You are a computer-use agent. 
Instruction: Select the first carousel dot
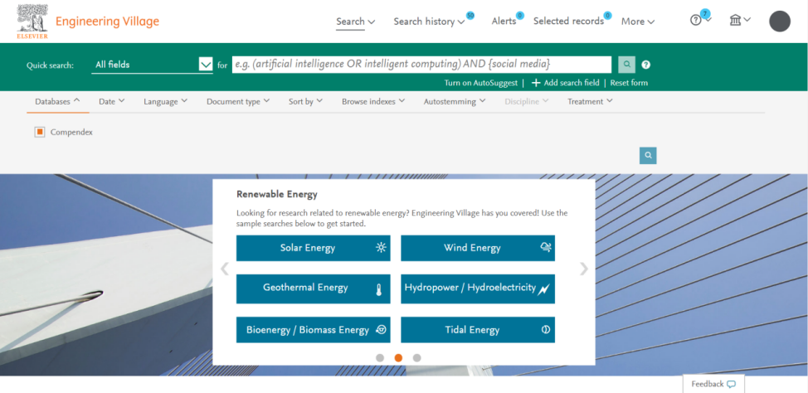pyautogui.click(x=380, y=358)
